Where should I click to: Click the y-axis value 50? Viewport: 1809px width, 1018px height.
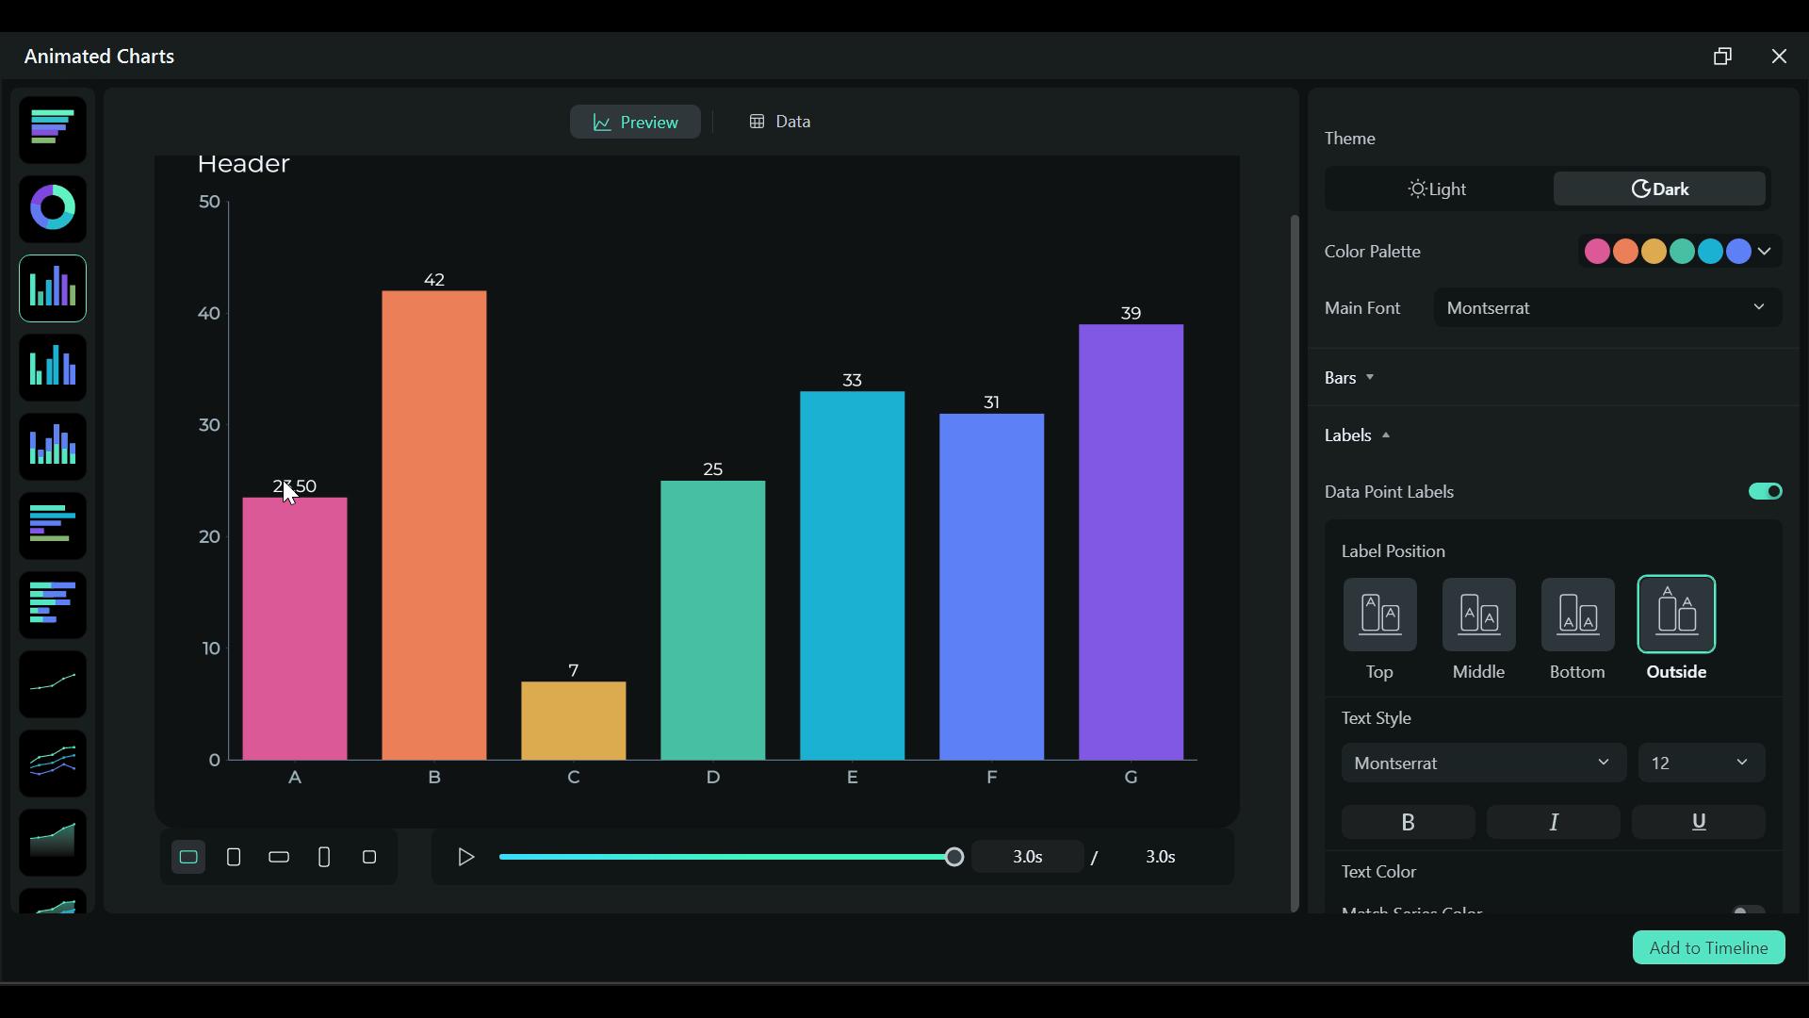click(x=209, y=202)
